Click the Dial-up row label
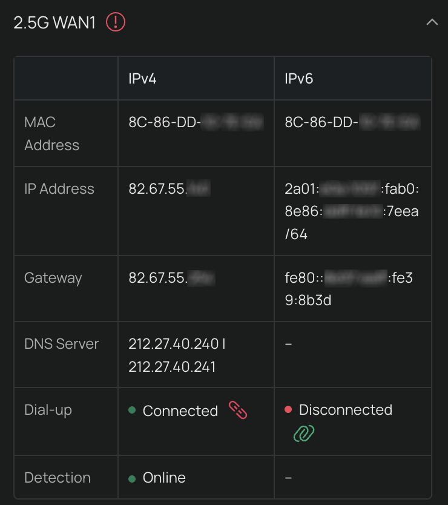Screen dimensions: 448x505 48,410
